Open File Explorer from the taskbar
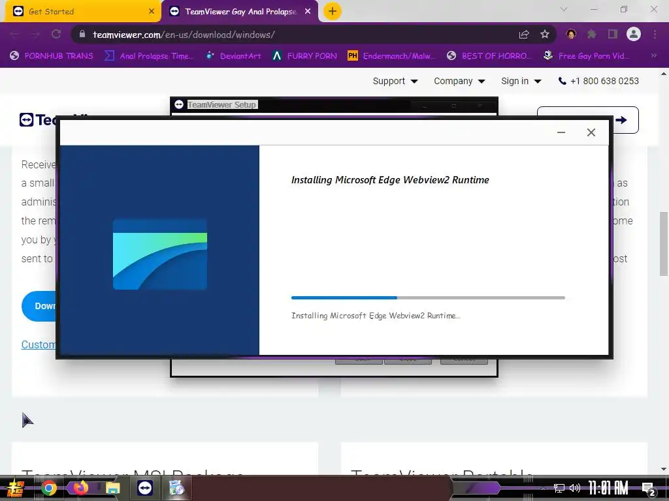The width and height of the screenshot is (669, 501). (x=112, y=488)
